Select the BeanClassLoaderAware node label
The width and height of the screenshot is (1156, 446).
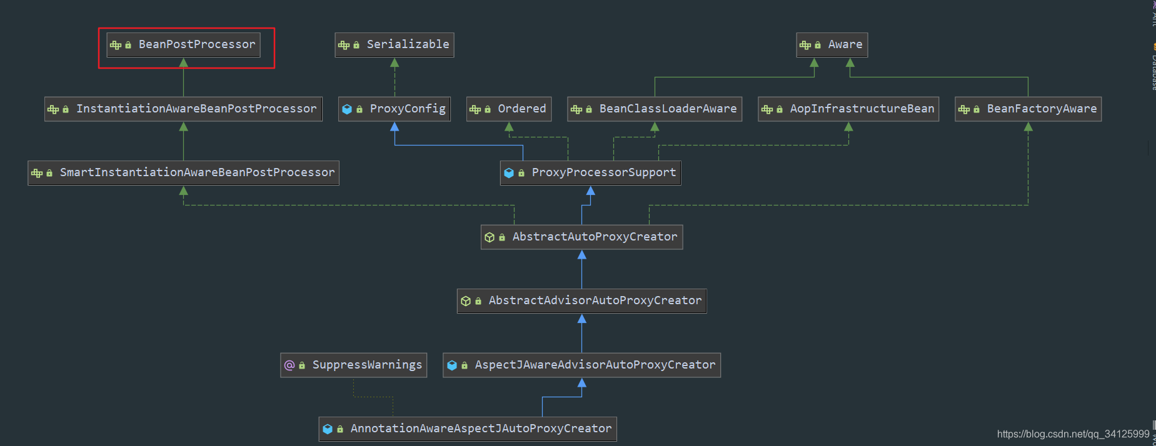[x=668, y=109]
